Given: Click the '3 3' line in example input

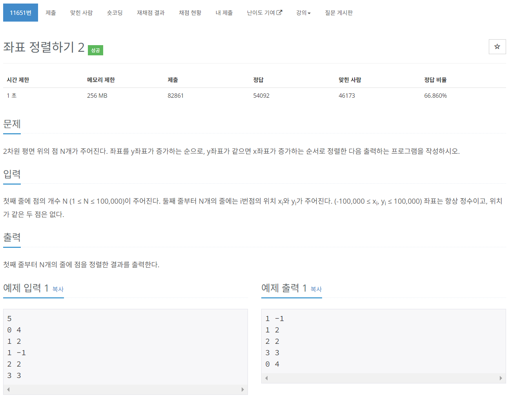Looking at the screenshot, I should pos(14,376).
